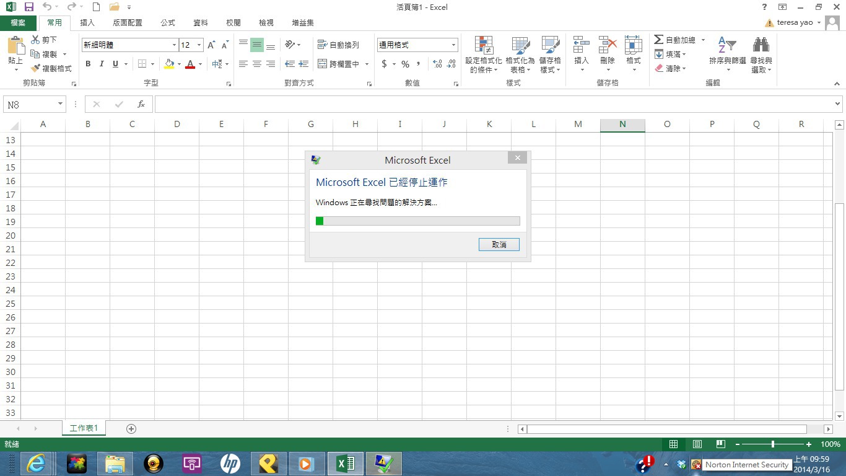
Task: Expand Merge & Center (跨欄置中) dropdown arrow
Action: 367,64
